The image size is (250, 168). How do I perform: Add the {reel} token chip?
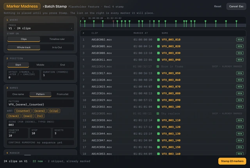point(28,116)
